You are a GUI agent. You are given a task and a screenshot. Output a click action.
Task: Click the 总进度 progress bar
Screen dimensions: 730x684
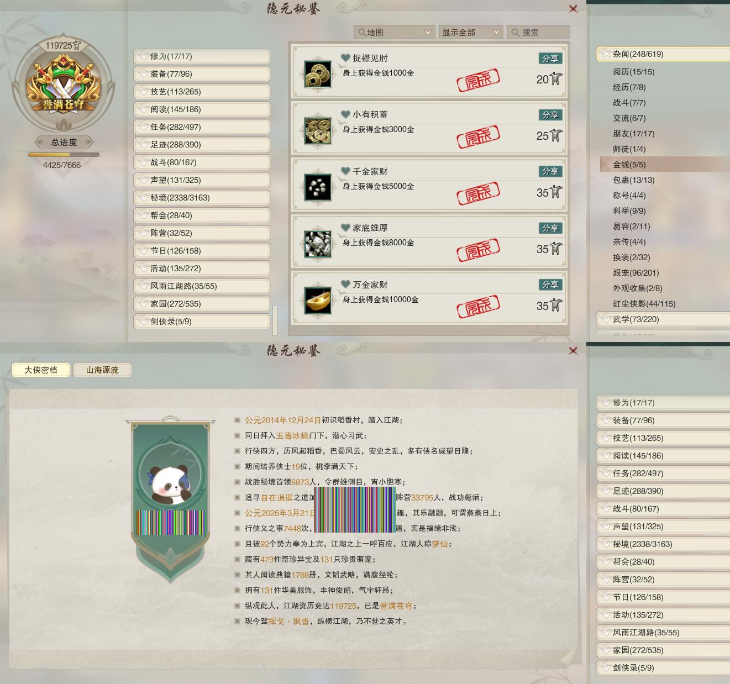click(x=64, y=155)
